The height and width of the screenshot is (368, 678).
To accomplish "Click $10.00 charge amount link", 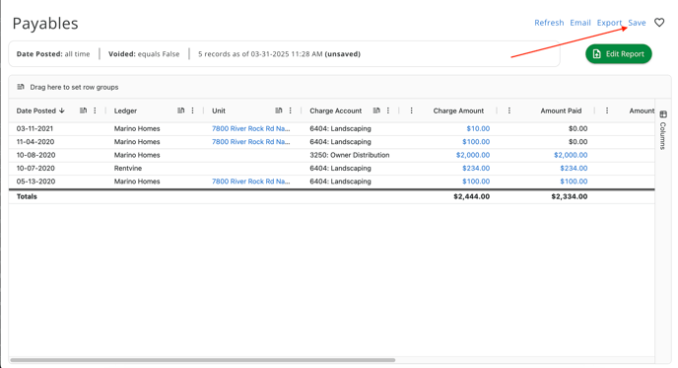I will point(478,128).
